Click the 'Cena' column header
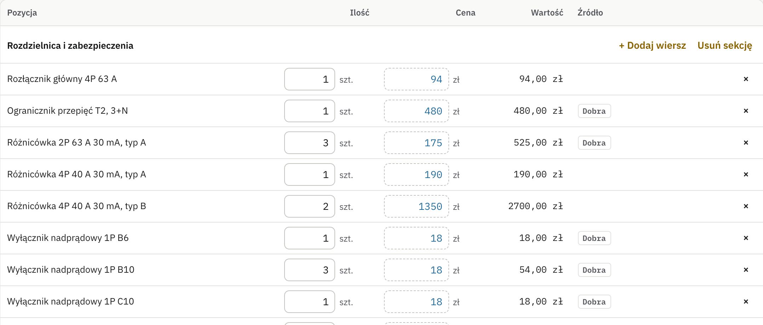This screenshot has width=763, height=325. 465,13
